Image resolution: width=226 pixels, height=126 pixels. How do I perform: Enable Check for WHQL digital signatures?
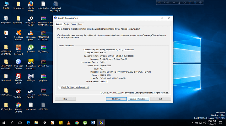pyautogui.click(x=60, y=87)
